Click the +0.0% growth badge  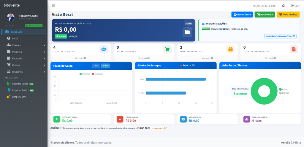tap(61, 36)
